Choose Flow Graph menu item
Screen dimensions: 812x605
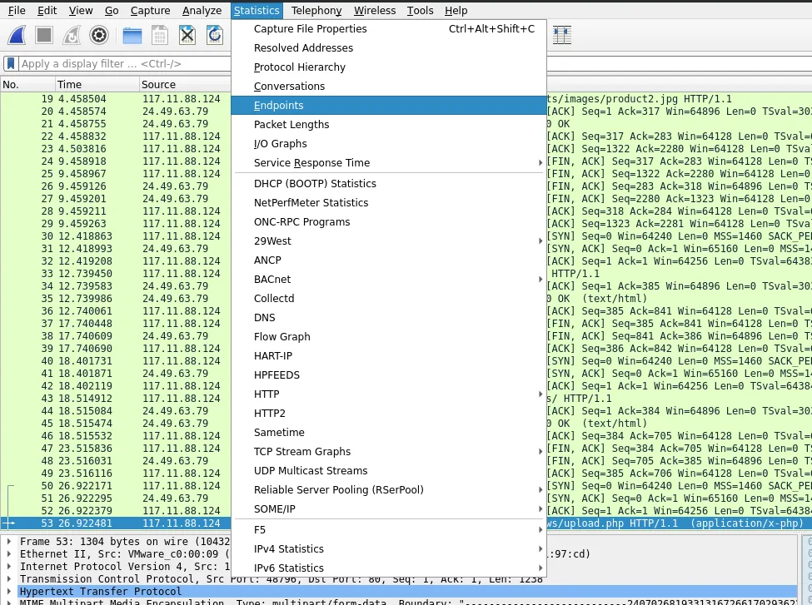(x=389, y=337)
